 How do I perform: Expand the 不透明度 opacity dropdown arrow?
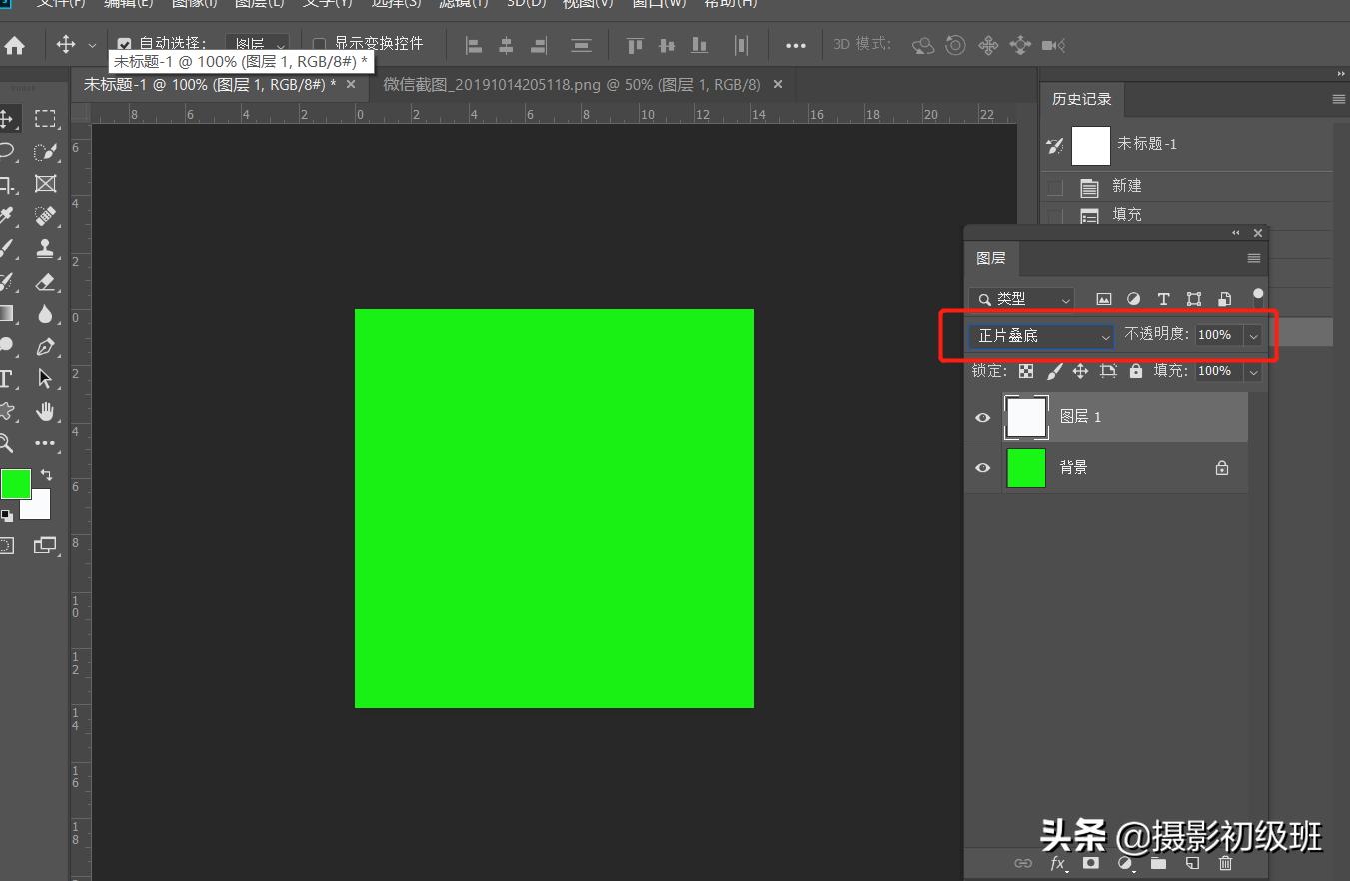[1253, 336]
